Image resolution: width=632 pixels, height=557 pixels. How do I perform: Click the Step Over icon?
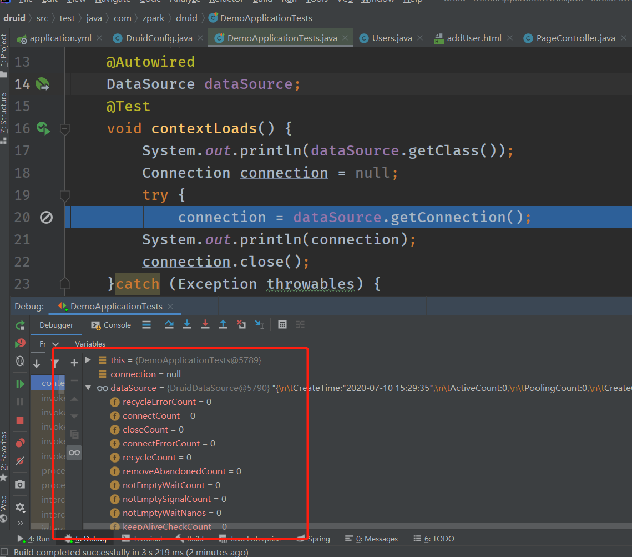[x=169, y=324]
